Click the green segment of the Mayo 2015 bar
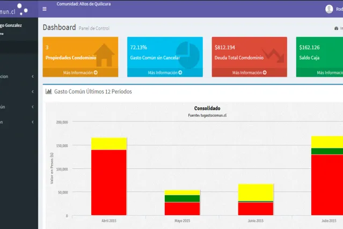Viewport: 343px width, 229px height. pos(182,198)
